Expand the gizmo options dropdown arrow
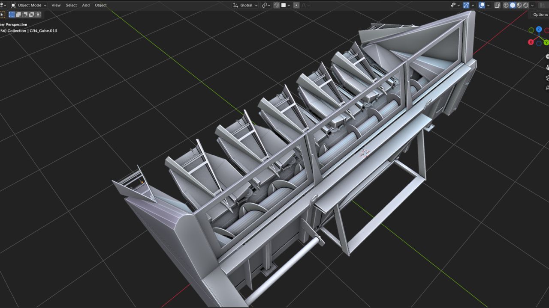The image size is (549, 308). 473,5
